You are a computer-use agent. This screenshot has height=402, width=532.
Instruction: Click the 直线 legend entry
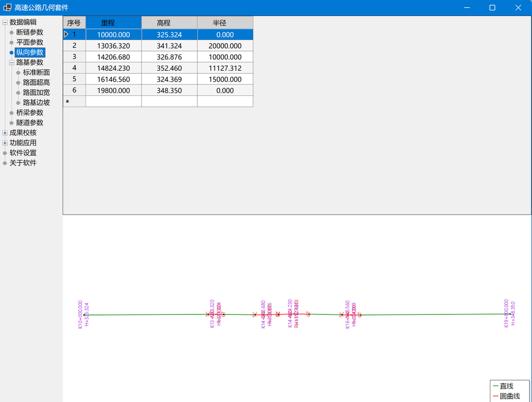click(x=503, y=386)
